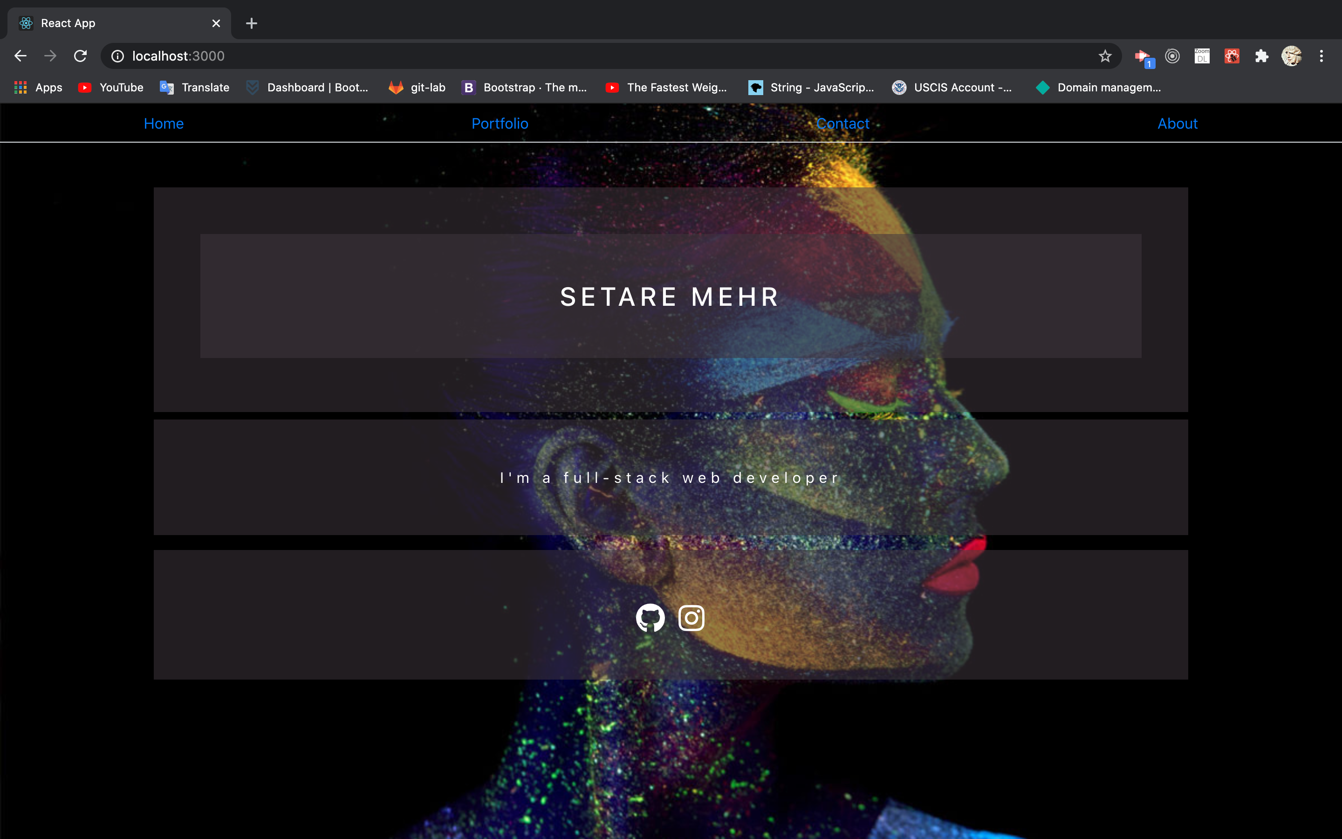Open the Bootstrap · The m... bookmark

(x=524, y=88)
